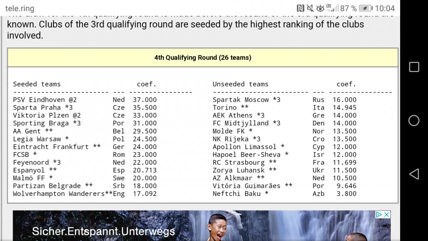The image size is (428, 241).
Task: Select the Rus country code
Action: coord(318,100)
